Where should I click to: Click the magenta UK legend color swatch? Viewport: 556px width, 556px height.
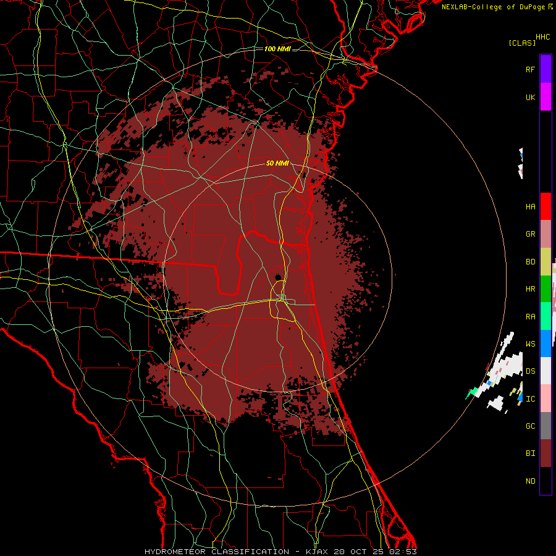545,97
